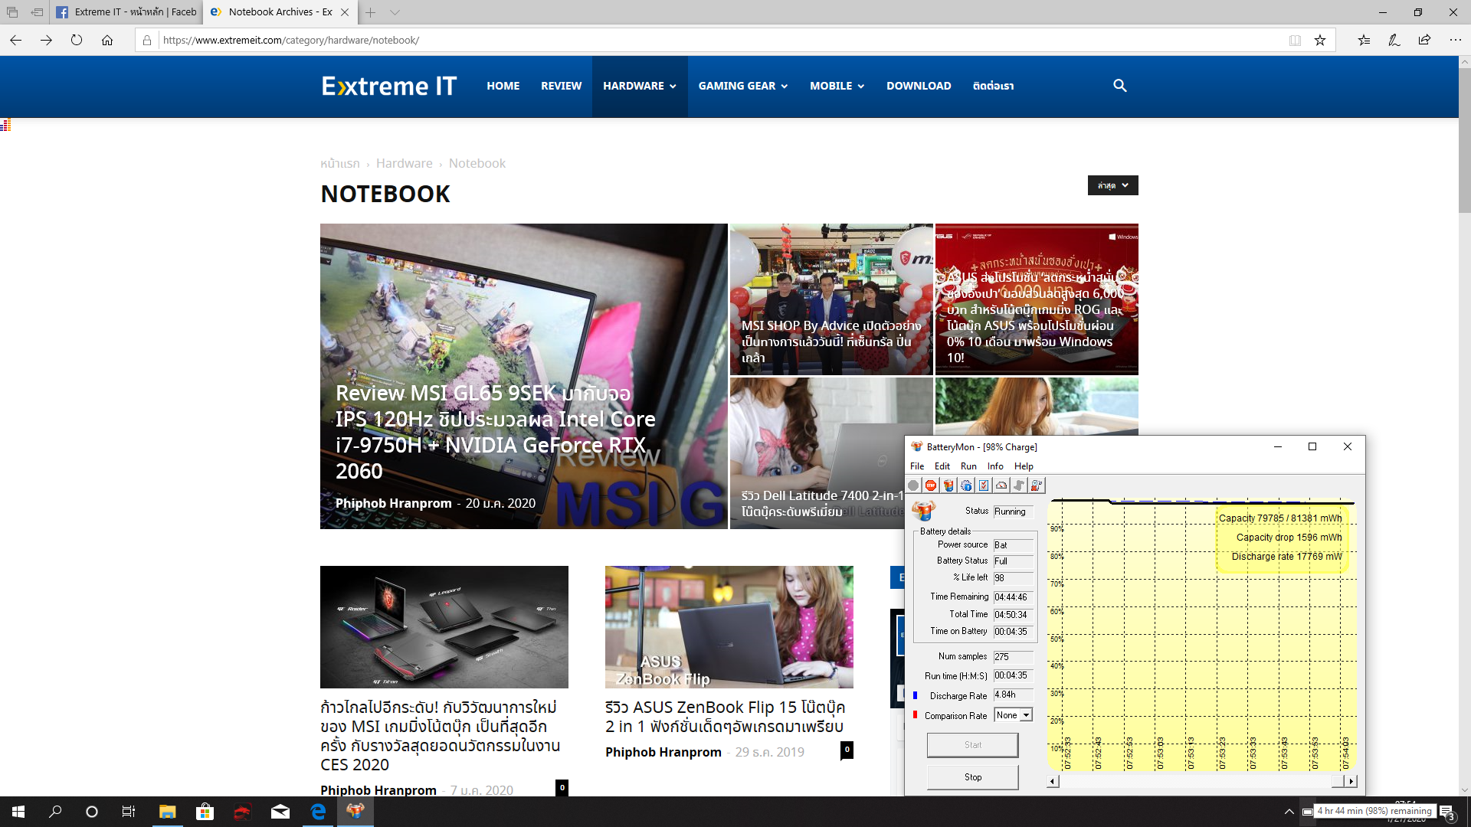Screen dimensions: 1471x827
Task: Click the browser Back arrow
Action: [x=16, y=40]
